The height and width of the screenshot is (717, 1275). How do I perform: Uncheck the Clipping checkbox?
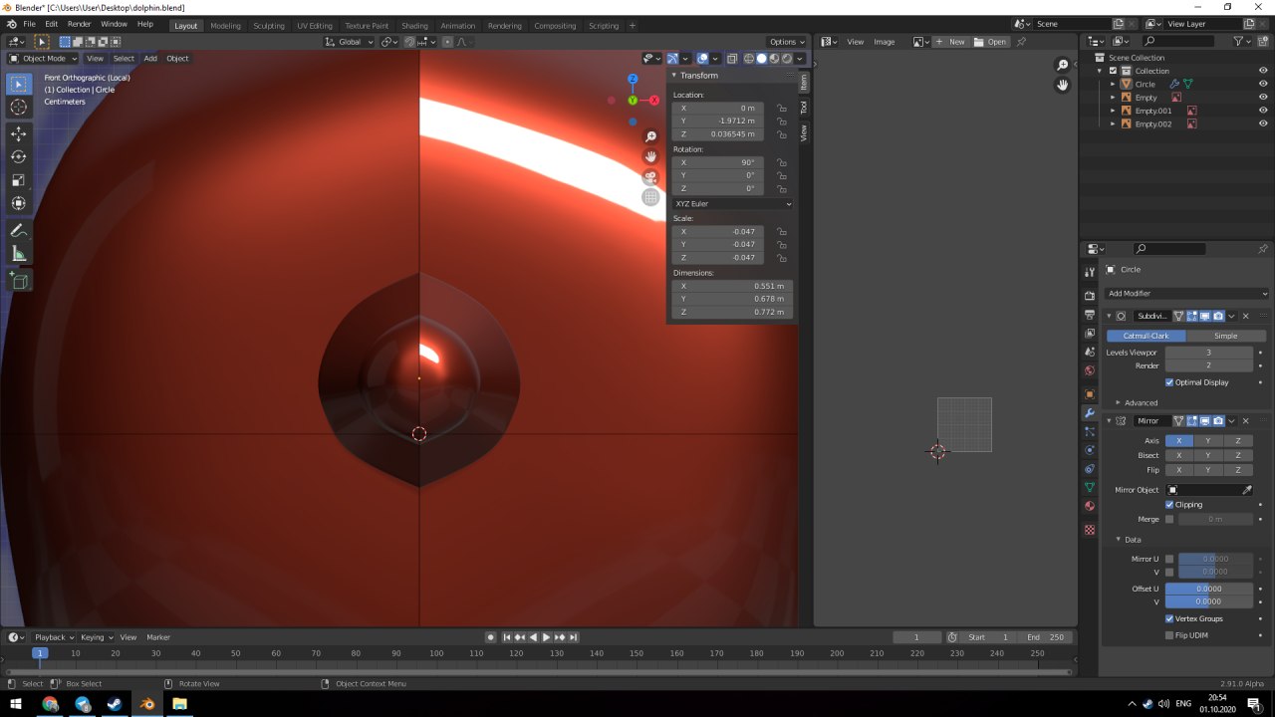pos(1169,505)
